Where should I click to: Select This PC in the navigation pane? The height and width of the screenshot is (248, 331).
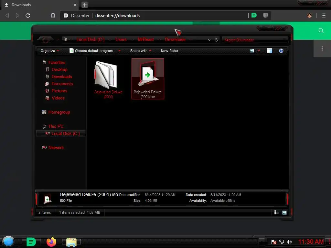[x=56, y=126]
